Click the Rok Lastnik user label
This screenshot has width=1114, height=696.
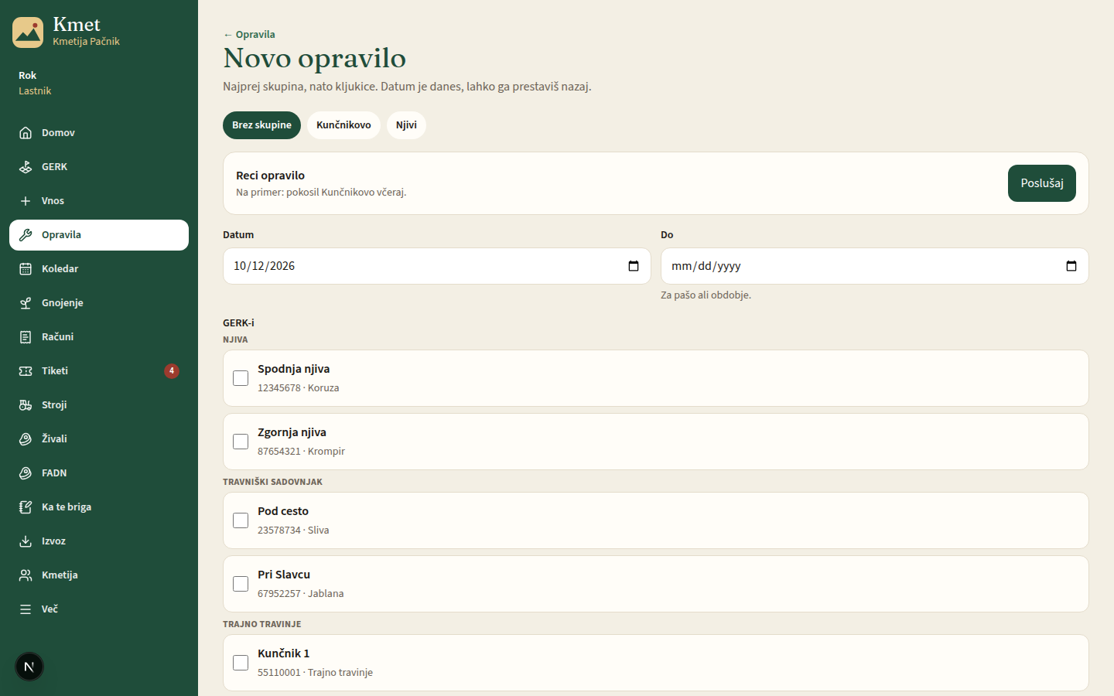pos(35,83)
